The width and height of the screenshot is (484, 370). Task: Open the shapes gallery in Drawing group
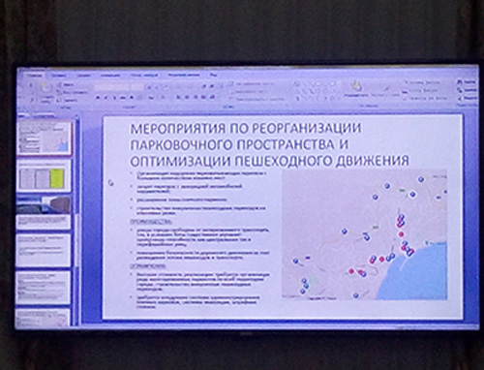(x=318, y=91)
